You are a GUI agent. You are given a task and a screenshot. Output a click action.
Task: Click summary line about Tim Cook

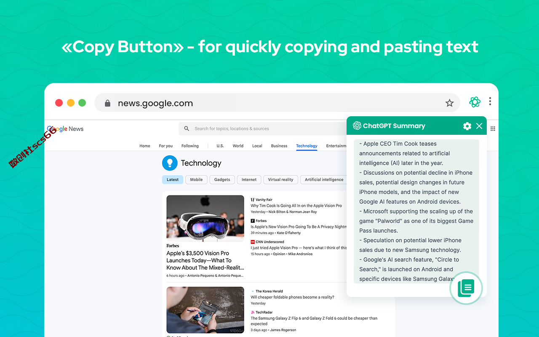405,153
